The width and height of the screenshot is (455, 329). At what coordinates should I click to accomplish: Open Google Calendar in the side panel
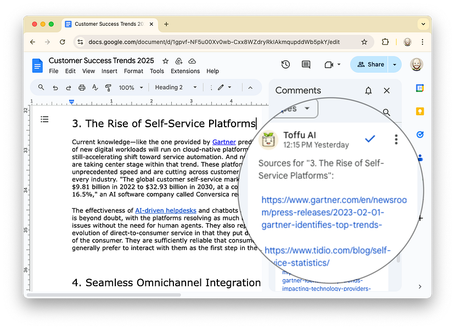(x=420, y=88)
